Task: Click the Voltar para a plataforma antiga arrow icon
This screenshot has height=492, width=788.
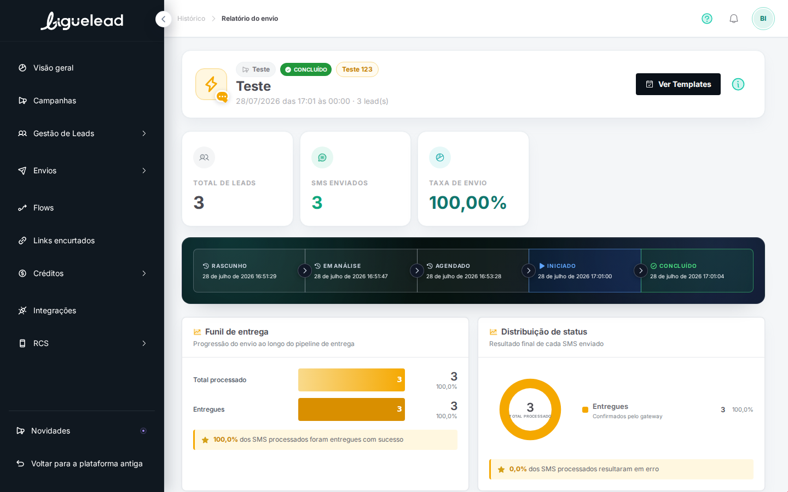Action: pos(20,464)
